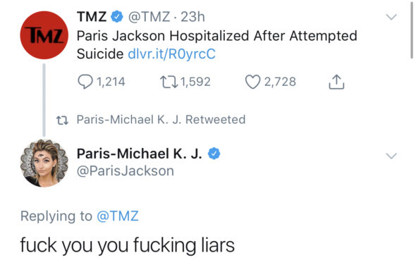This screenshot has height=279, width=416.
Task: Reply to the TMZ tweet
Action: (85, 82)
